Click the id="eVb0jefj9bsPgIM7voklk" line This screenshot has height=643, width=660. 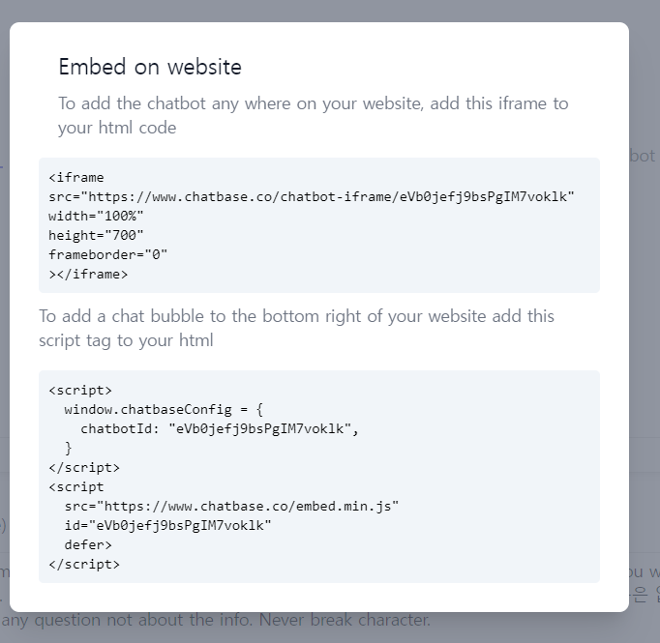click(167, 525)
